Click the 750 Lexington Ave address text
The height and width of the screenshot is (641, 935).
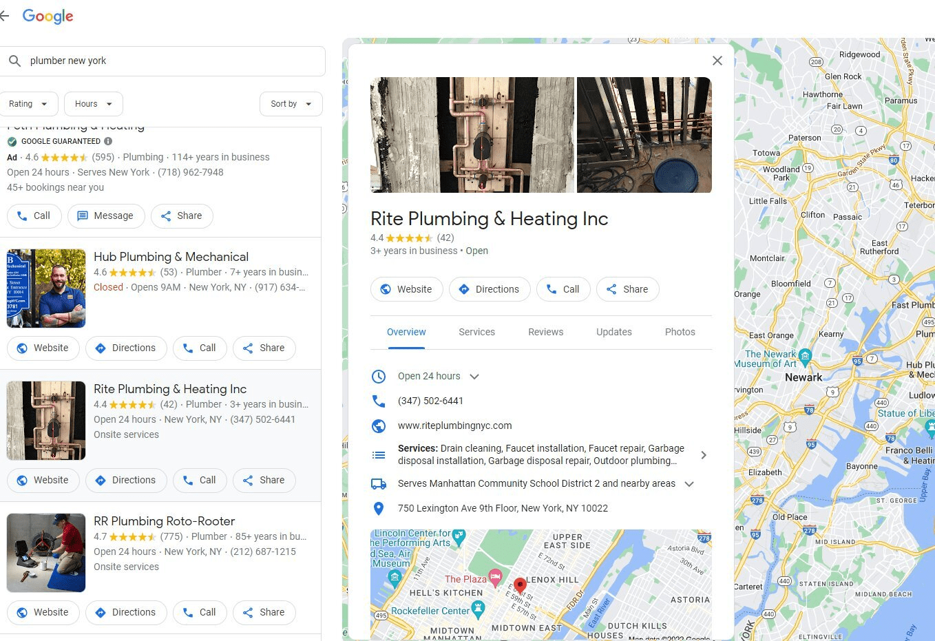503,509
